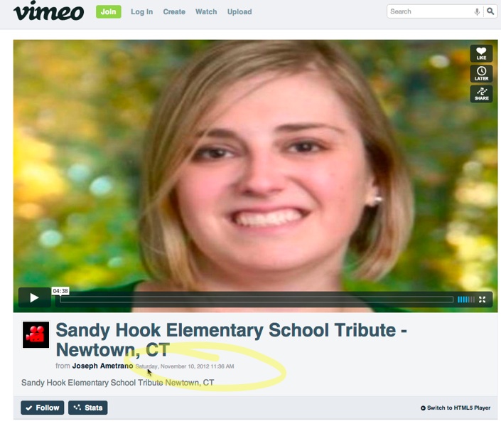The width and height of the screenshot is (501, 424).
Task: Enter fullscreen video mode
Action: point(482,300)
